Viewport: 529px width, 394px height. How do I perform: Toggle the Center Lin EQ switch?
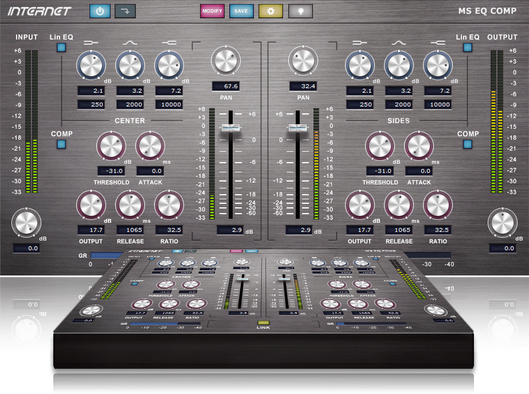tap(61, 48)
